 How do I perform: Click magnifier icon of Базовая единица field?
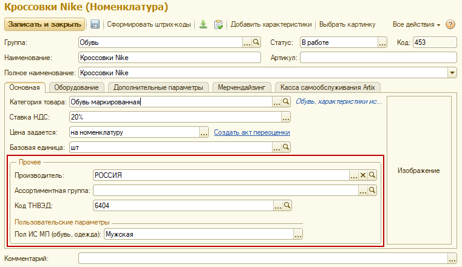pyautogui.click(x=285, y=147)
